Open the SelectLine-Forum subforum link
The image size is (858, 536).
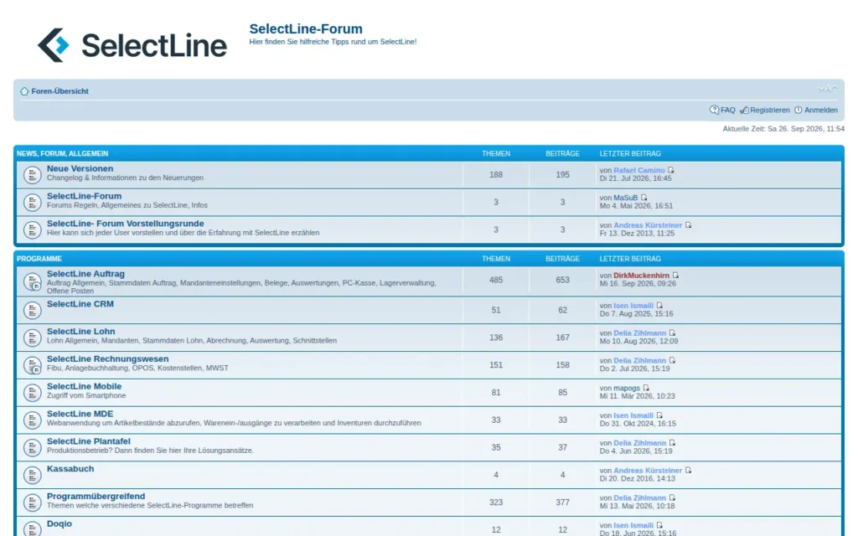click(x=85, y=196)
